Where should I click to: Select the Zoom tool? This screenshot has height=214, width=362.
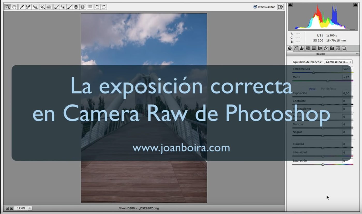(x=7, y=7)
